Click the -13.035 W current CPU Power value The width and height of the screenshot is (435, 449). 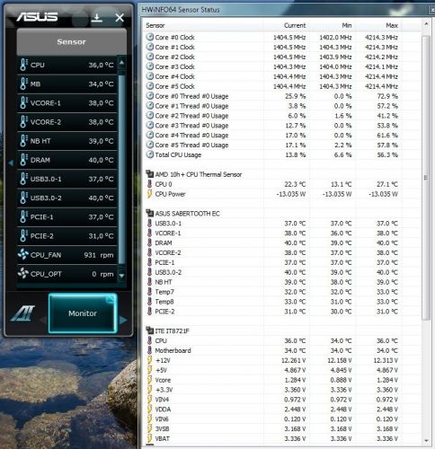tap(291, 194)
